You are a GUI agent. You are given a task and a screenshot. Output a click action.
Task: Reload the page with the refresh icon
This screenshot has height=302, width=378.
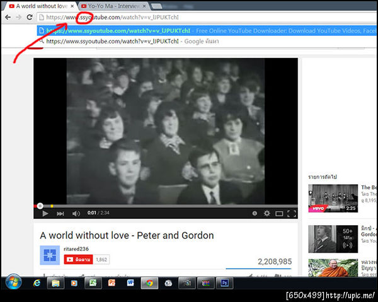pyautogui.click(x=30, y=17)
